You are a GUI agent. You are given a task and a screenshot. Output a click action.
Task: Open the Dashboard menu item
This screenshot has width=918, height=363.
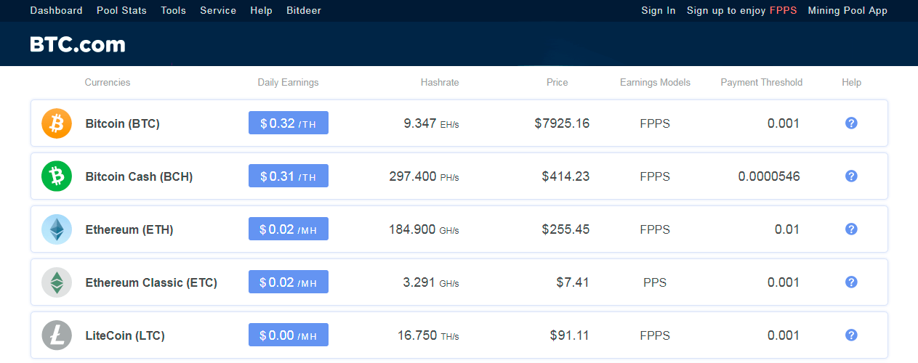pos(56,10)
